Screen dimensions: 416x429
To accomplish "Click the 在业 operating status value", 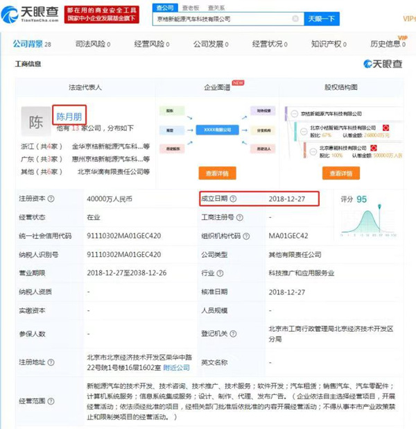I will 93,217.
